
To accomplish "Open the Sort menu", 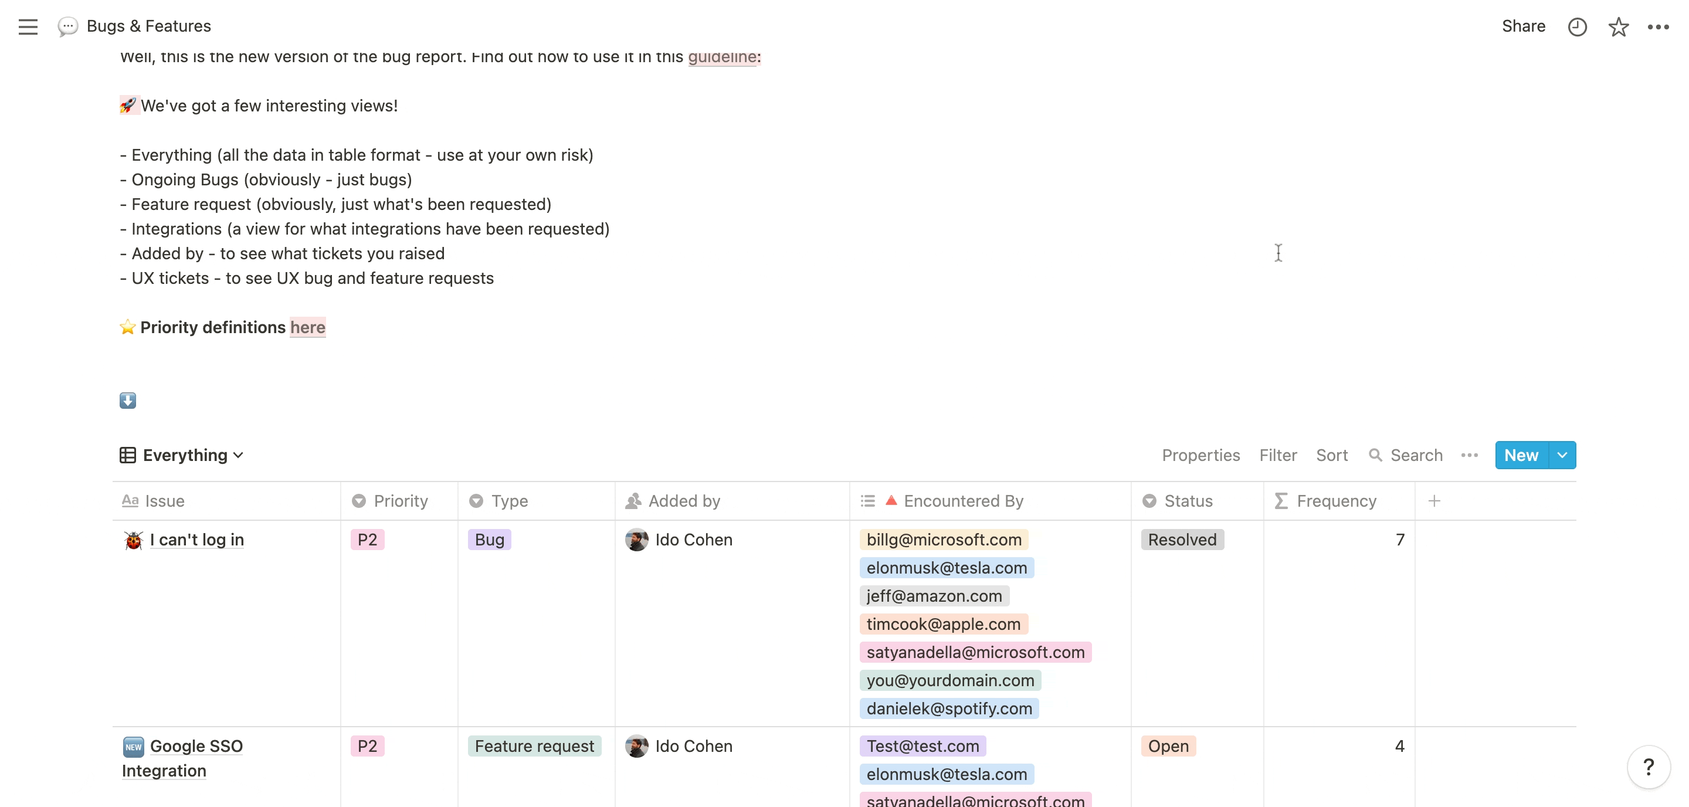I will (1332, 455).
